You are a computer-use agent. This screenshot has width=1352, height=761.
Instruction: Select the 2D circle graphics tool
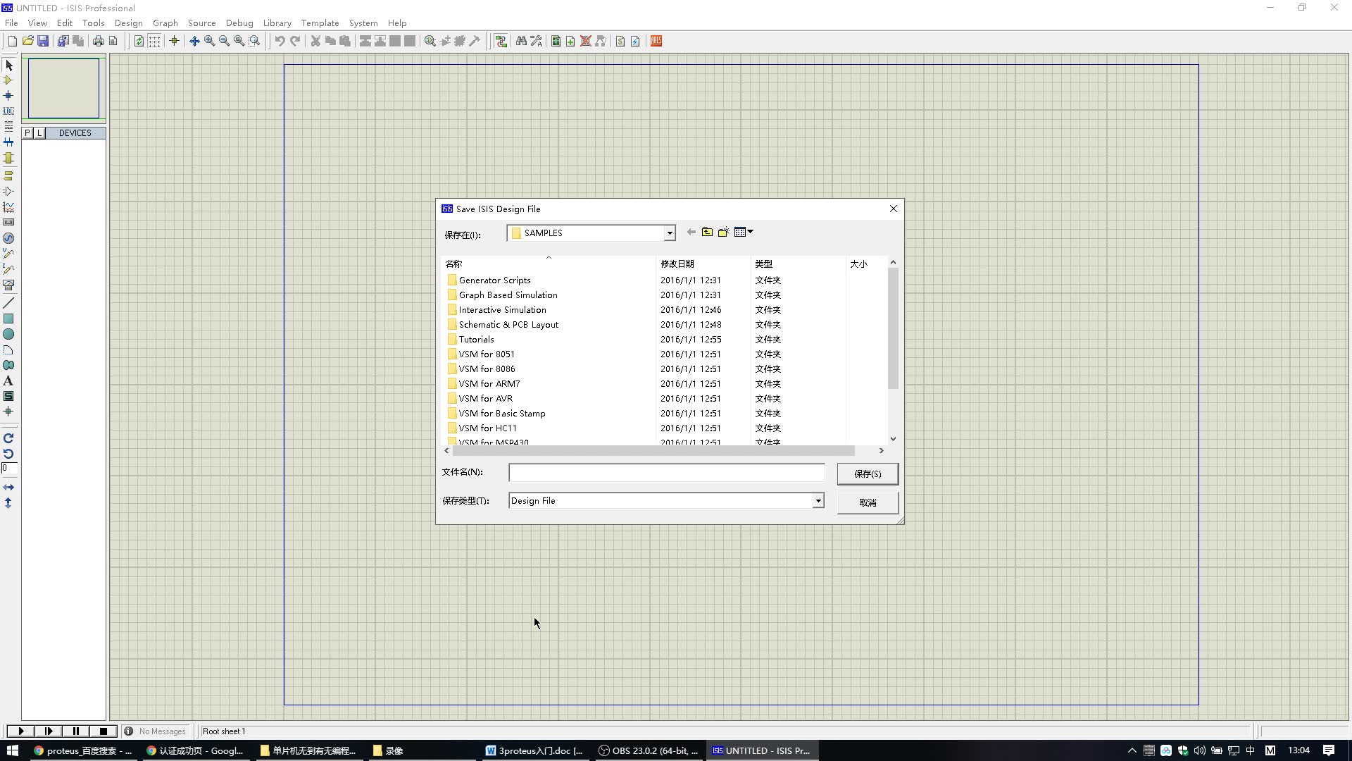[8, 334]
